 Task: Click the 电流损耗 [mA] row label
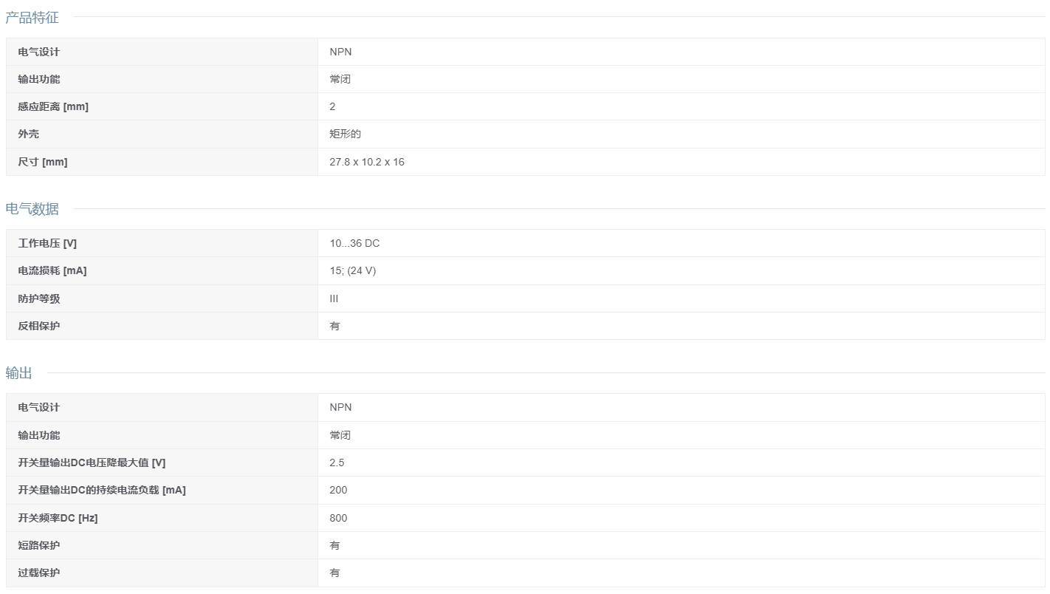[x=52, y=270]
